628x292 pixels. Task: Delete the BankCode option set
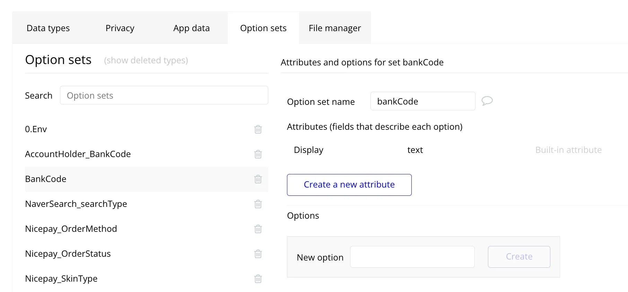coord(258,179)
